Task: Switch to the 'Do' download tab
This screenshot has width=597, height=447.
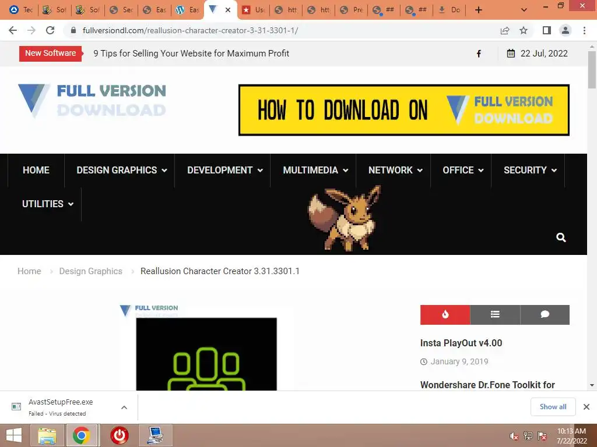Action: pos(449,10)
